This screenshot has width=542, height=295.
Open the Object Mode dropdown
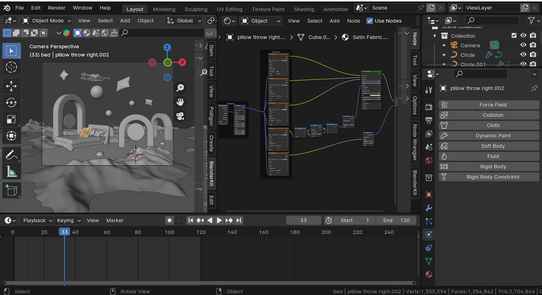pos(47,21)
